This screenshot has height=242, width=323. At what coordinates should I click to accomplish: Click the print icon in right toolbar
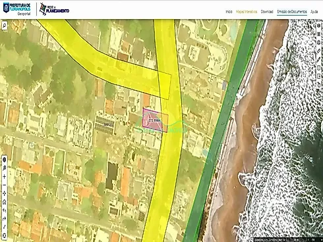(319, 42)
